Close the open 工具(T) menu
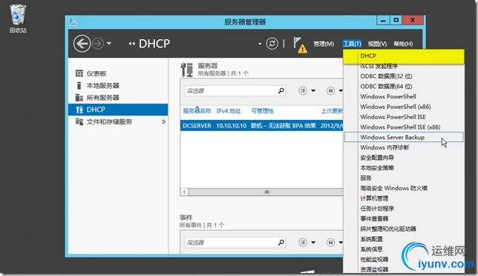 352,44
